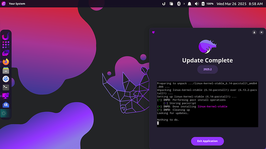The width and height of the screenshot is (266, 149).
Task: Click the pin button in updater titlebar
Action: click(254, 32)
